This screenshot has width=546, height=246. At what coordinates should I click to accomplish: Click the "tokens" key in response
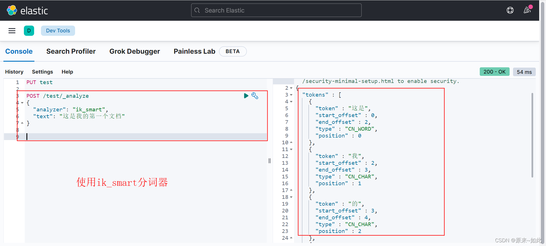tap(315, 95)
